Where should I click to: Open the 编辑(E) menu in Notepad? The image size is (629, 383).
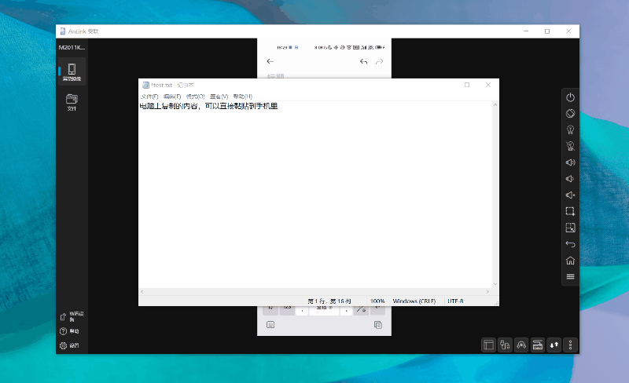[x=172, y=97]
